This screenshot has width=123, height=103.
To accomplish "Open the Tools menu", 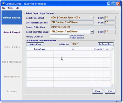I will point(10,8).
